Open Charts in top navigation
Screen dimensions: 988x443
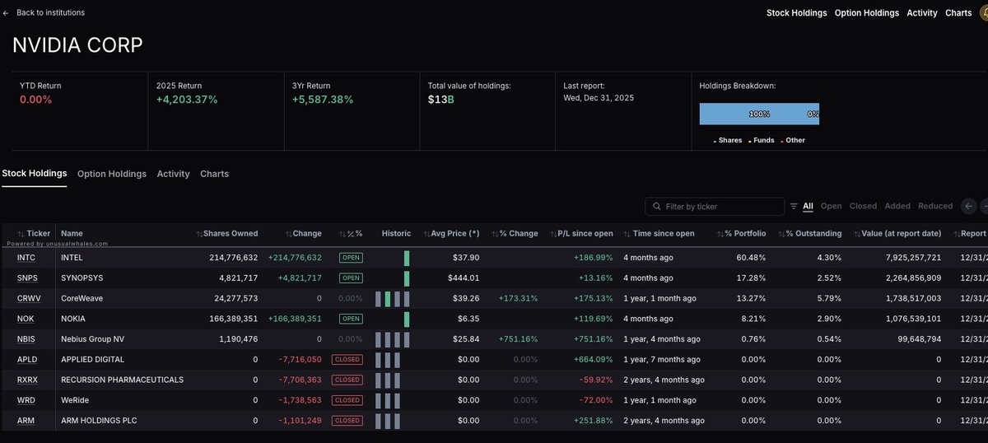click(x=958, y=13)
